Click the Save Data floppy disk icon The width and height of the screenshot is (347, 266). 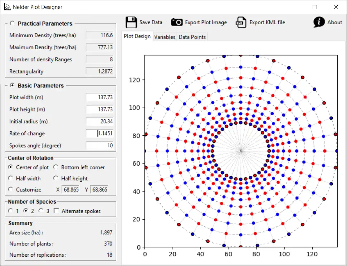[x=131, y=22]
